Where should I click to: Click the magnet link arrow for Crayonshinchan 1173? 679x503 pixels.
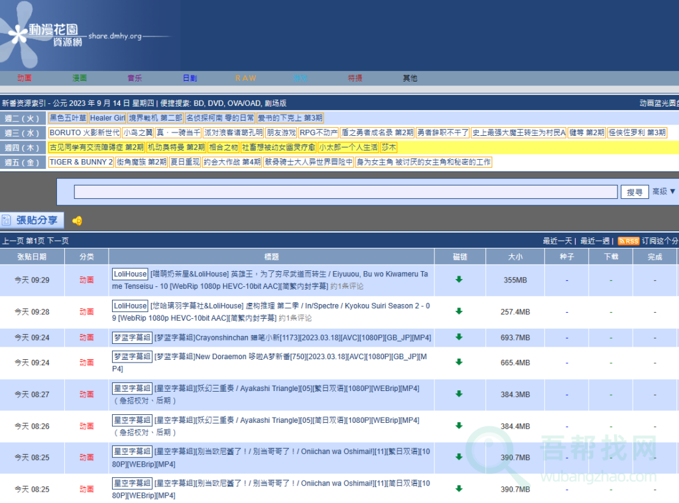459,337
